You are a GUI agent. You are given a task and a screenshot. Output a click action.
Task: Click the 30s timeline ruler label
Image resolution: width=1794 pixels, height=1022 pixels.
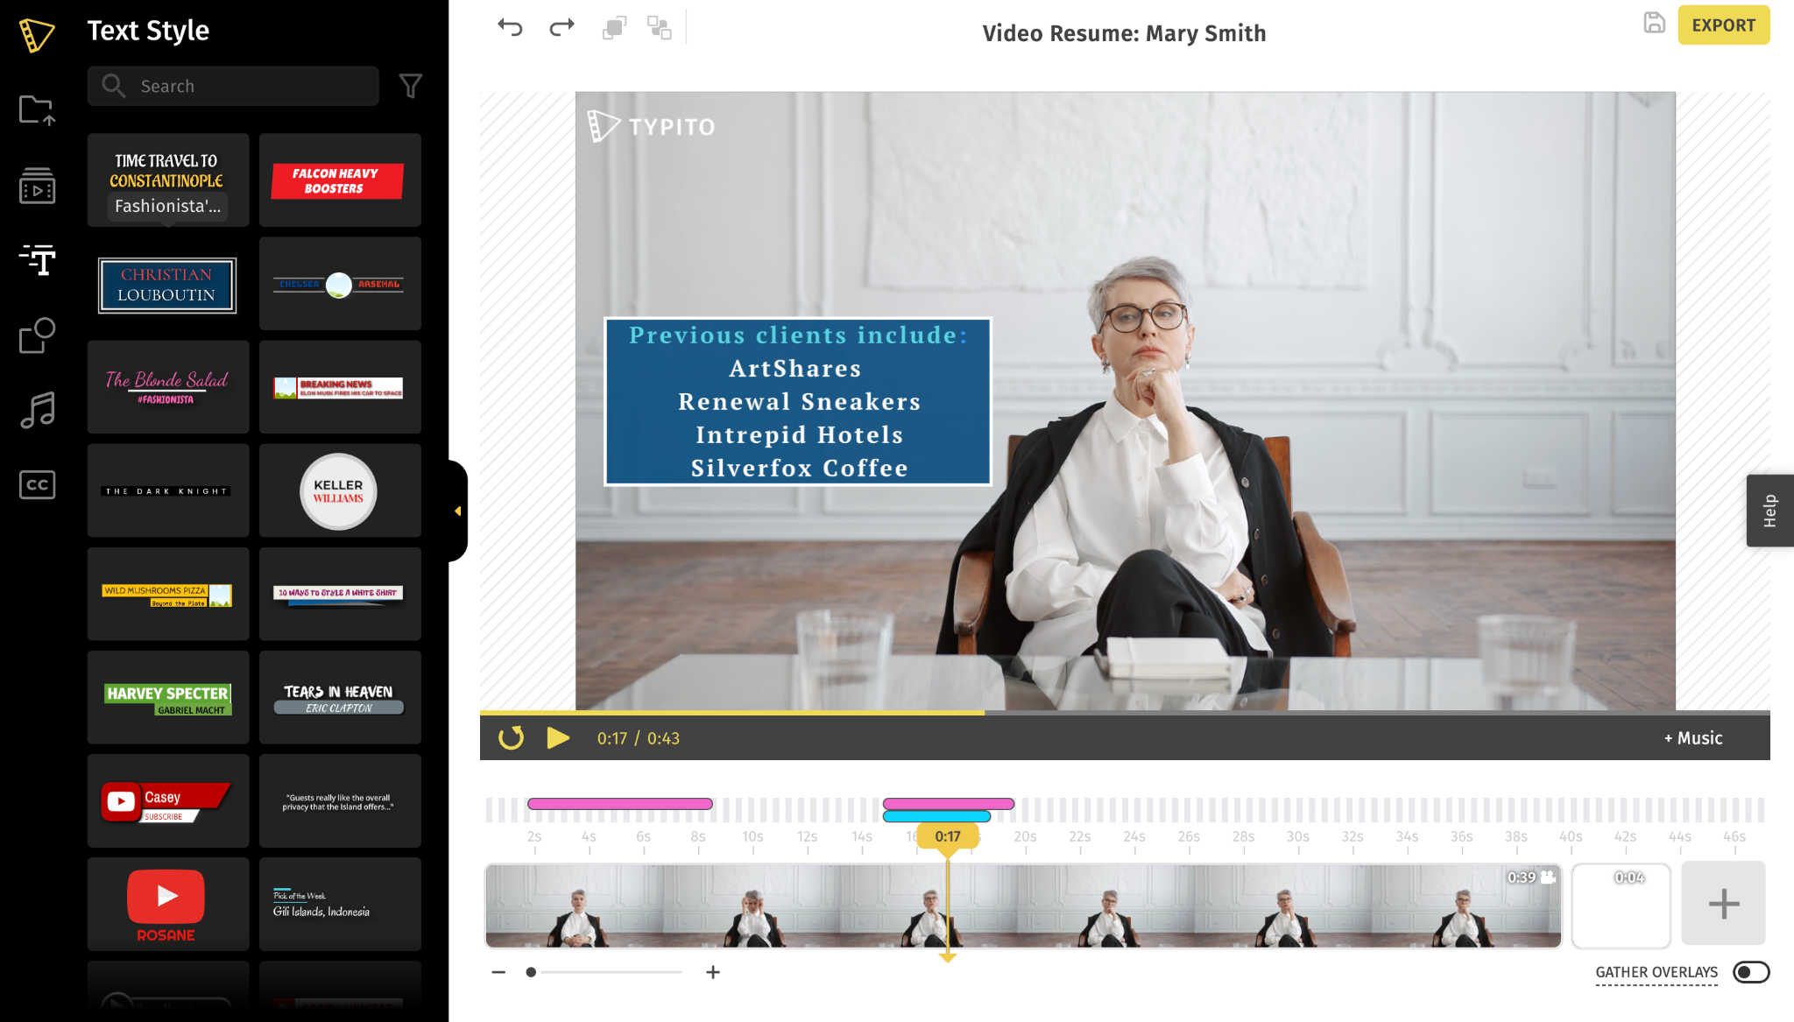[1297, 836]
